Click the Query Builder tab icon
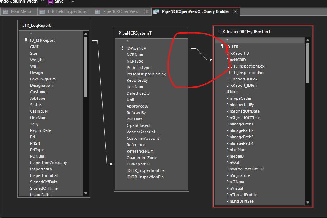Screen dimensions: 327x218 tap(156, 11)
